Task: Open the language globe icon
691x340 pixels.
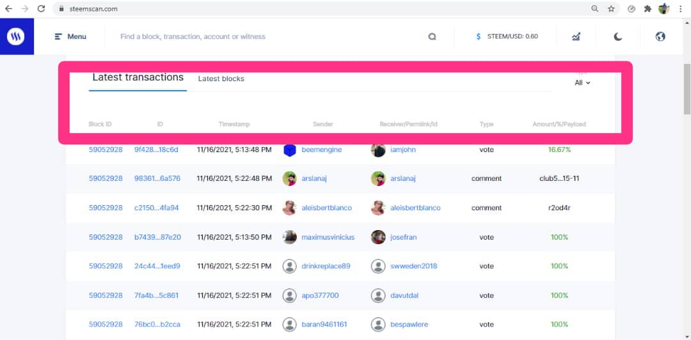Action: tap(660, 36)
